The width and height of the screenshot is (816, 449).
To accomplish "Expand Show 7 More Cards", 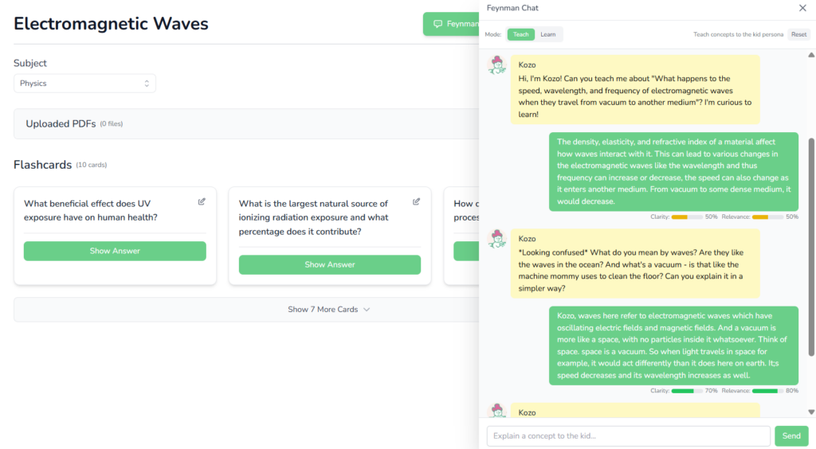I will 328,309.
